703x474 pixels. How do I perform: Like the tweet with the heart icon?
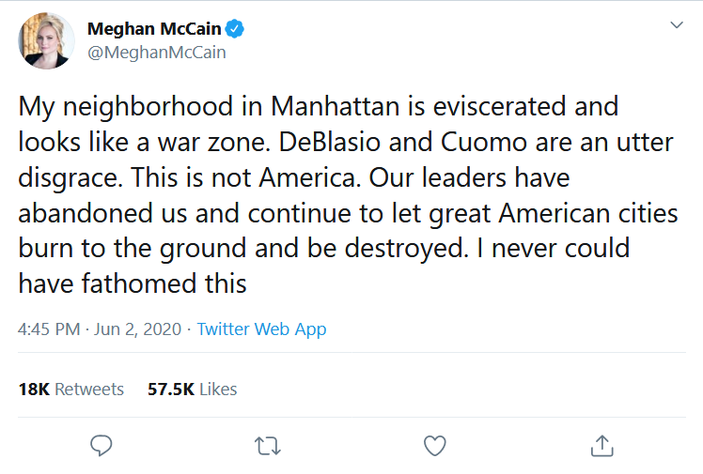pos(434,445)
